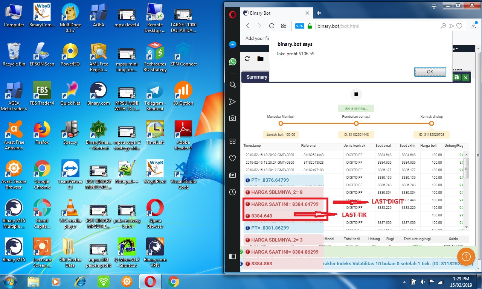Click the green security padlock
The width and height of the screenshot is (482, 289).
310,26
